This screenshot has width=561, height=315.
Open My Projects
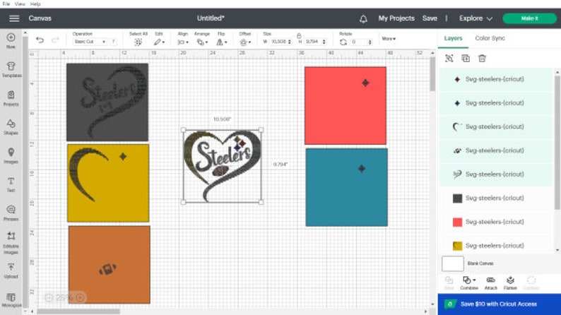click(396, 18)
